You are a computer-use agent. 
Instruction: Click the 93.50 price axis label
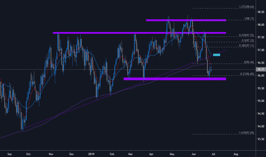tap(261, 139)
